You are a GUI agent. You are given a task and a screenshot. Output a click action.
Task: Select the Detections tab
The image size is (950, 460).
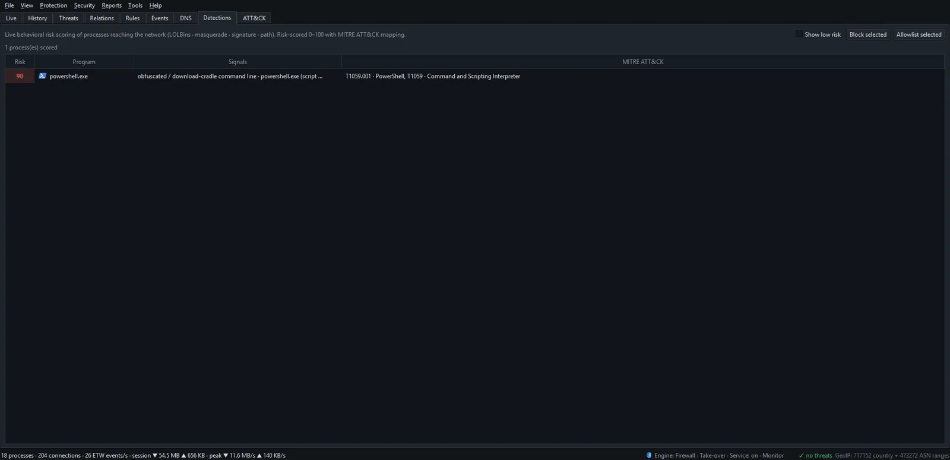click(x=217, y=18)
